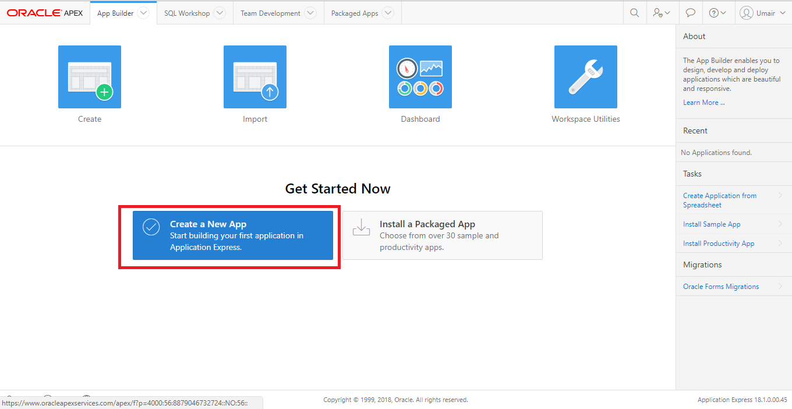792x409 pixels.
Task: Open Workspace Utilities wrench icon
Action: coord(586,77)
